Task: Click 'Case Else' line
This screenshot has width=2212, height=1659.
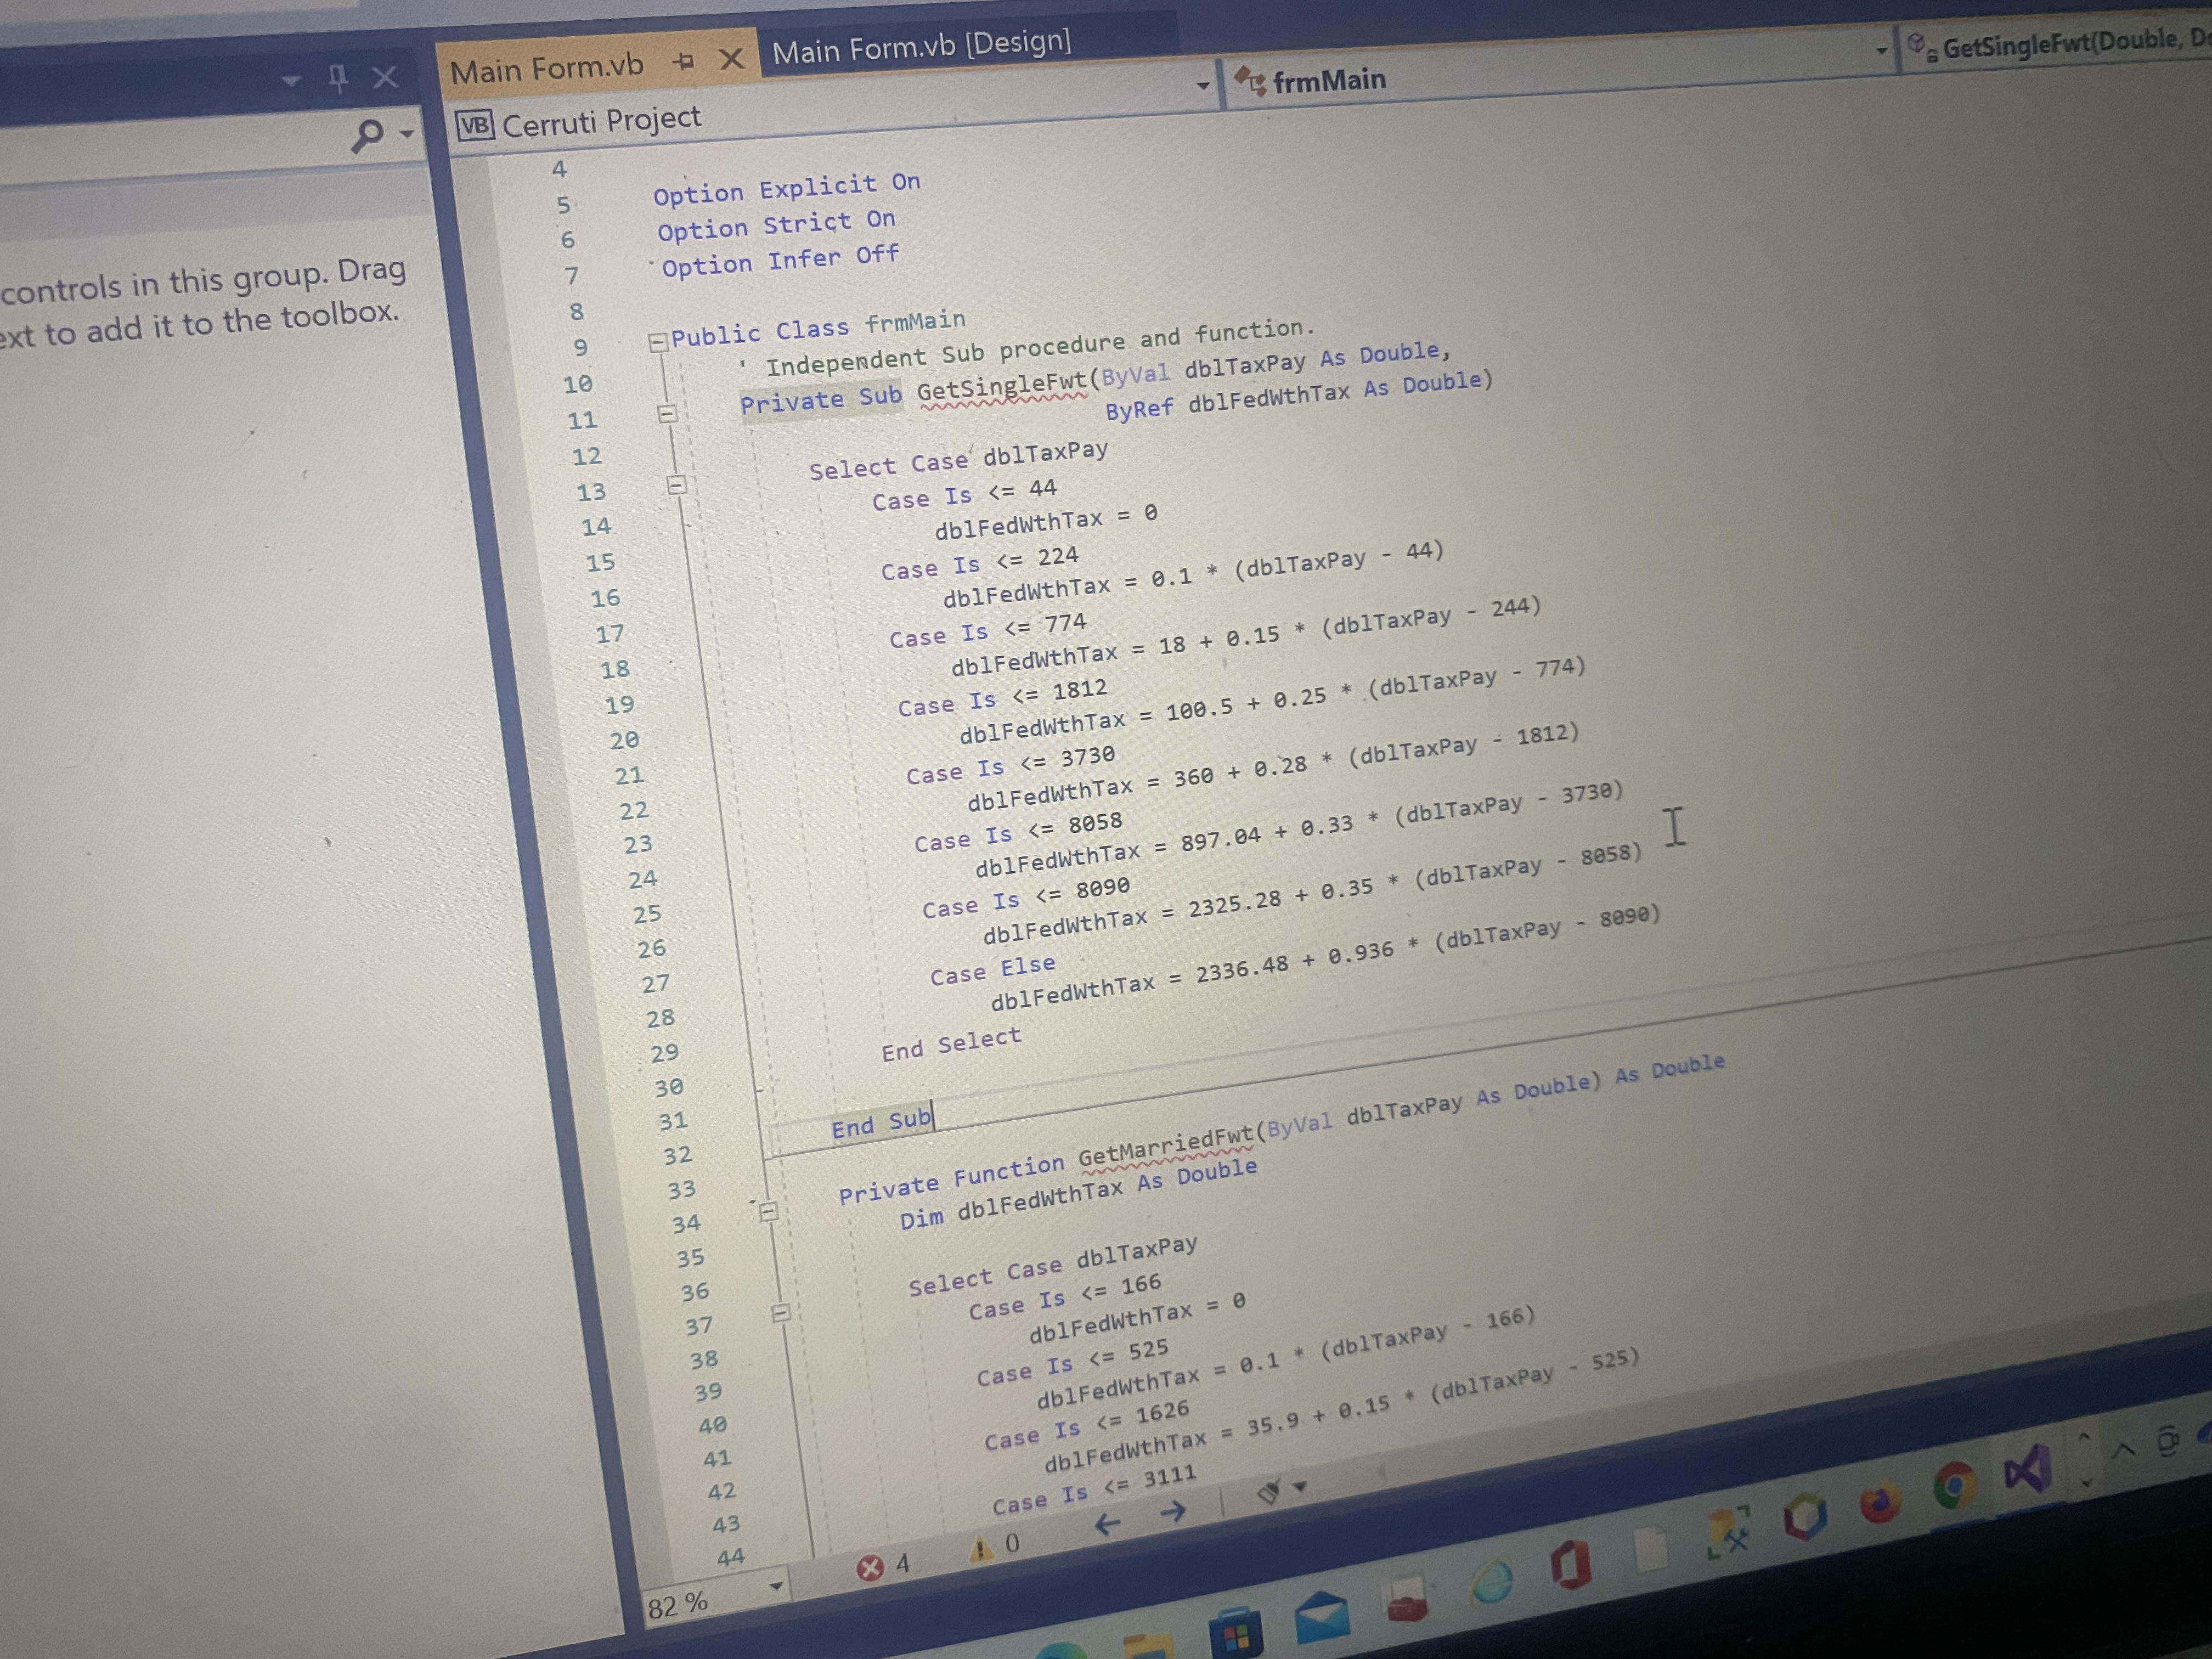Action: point(993,970)
